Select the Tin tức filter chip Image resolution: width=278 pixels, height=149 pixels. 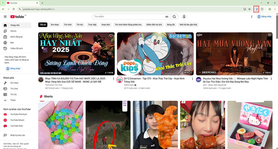pyautogui.click(x=80, y=25)
